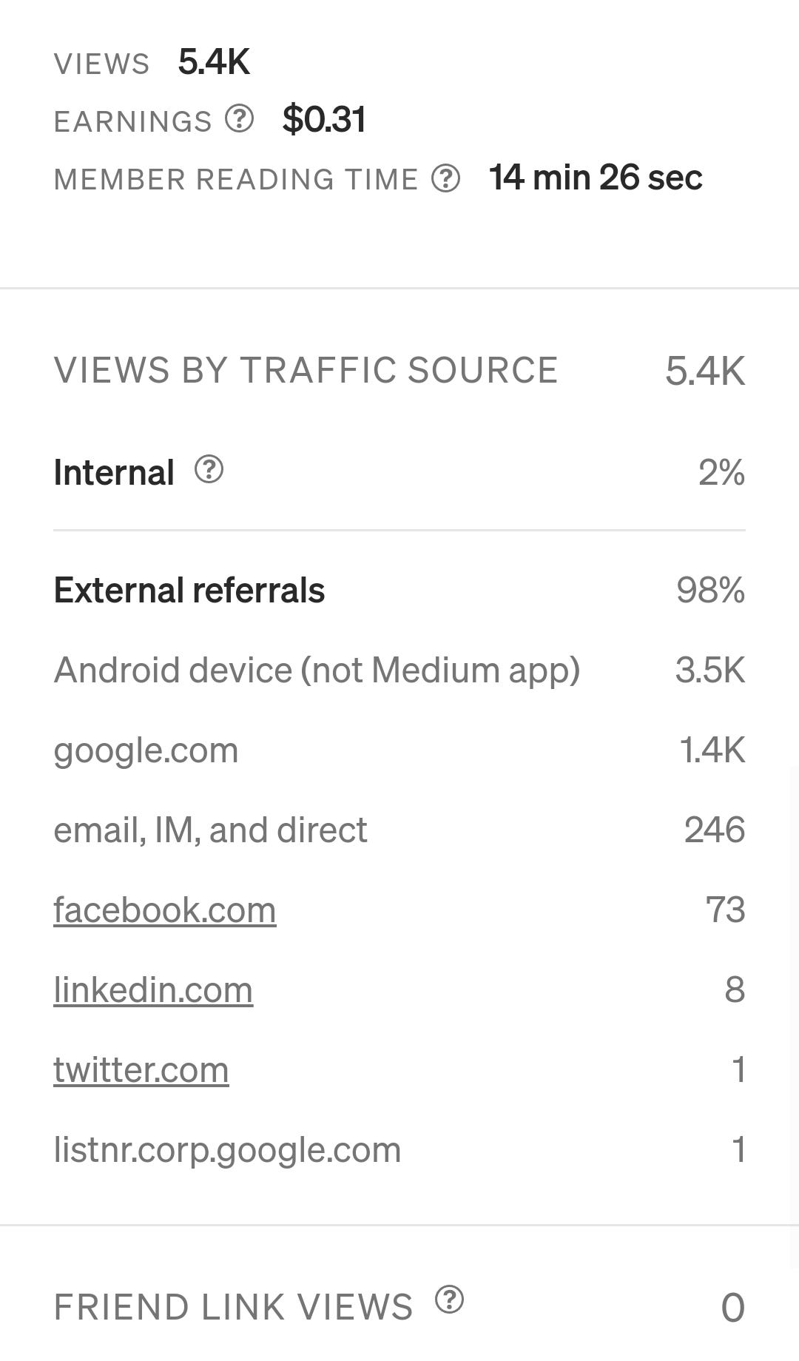Open the facebook.com referral link
Viewport: 799px width, 1361px height.
(164, 910)
